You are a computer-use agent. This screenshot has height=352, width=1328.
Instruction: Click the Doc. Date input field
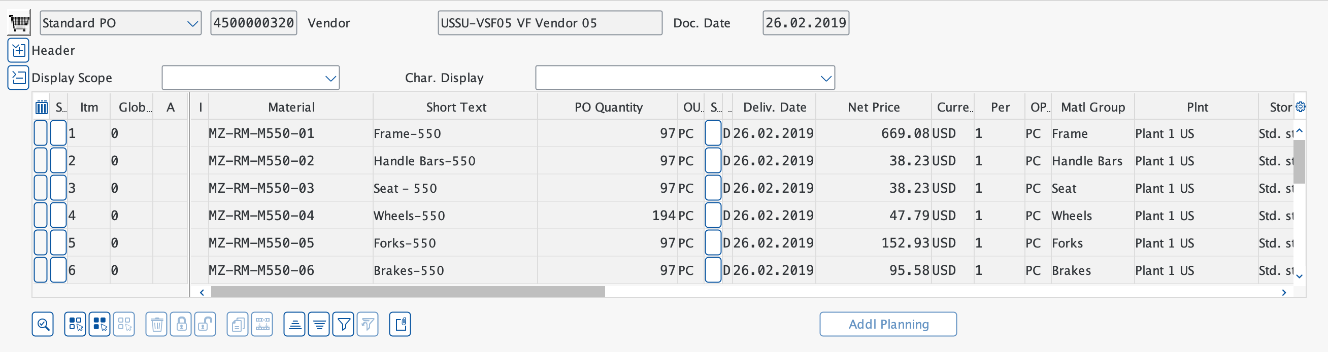point(805,23)
